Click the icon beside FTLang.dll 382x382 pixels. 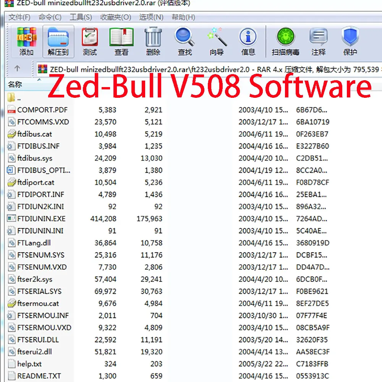[x=11, y=243]
